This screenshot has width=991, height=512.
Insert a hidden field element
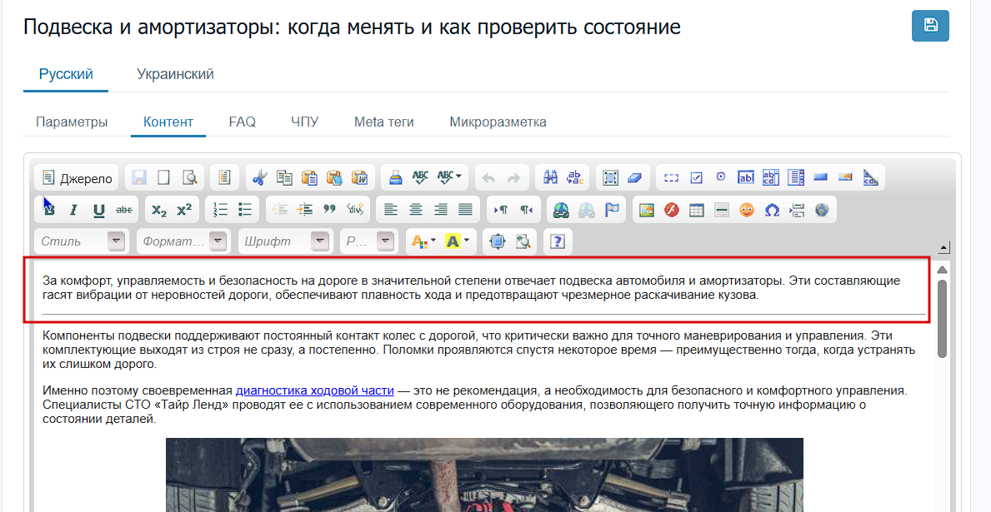coord(870,178)
